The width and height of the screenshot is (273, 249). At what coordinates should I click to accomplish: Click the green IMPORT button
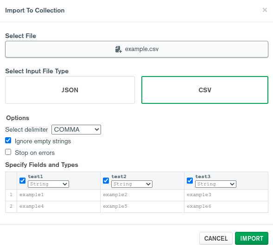click(x=252, y=238)
